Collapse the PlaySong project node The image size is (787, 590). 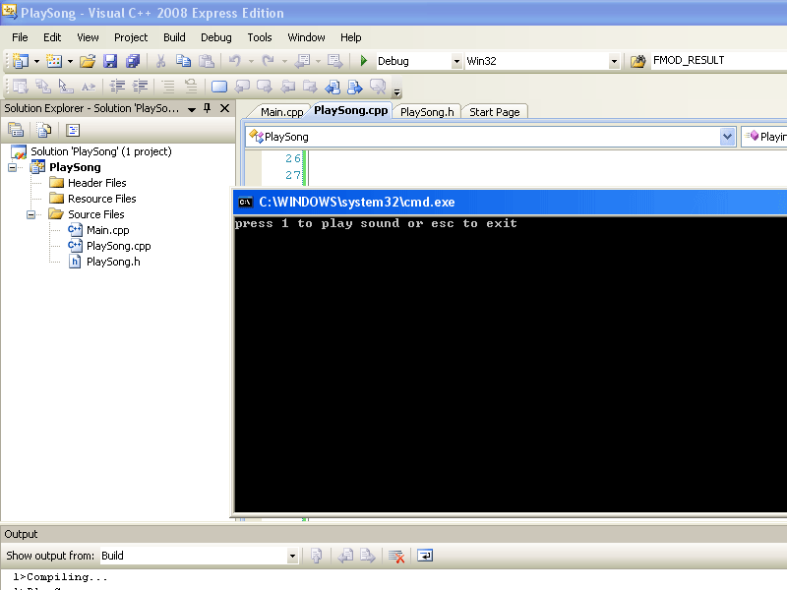pyautogui.click(x=13, y=167)
